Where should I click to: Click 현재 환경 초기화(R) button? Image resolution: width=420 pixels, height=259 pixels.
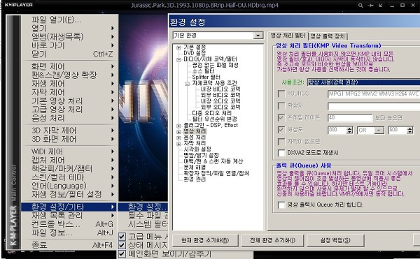(x=205, y=241)
